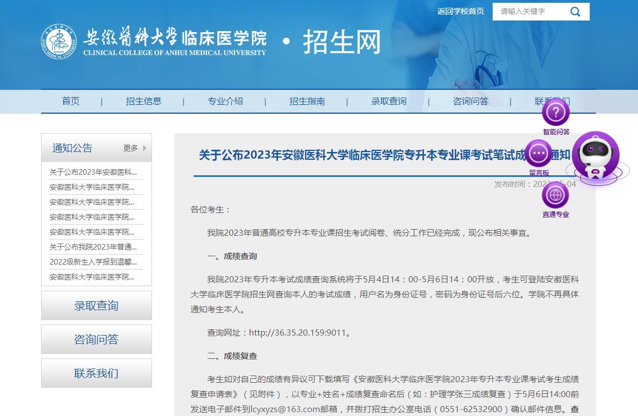Click the sidebar 咨询问答 button
Screen dimensions: 638x416
[97, 339]
